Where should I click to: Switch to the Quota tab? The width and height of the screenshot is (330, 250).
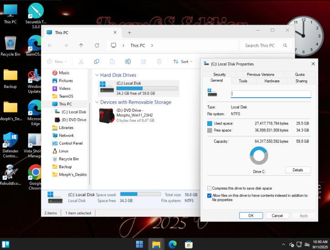300,74
